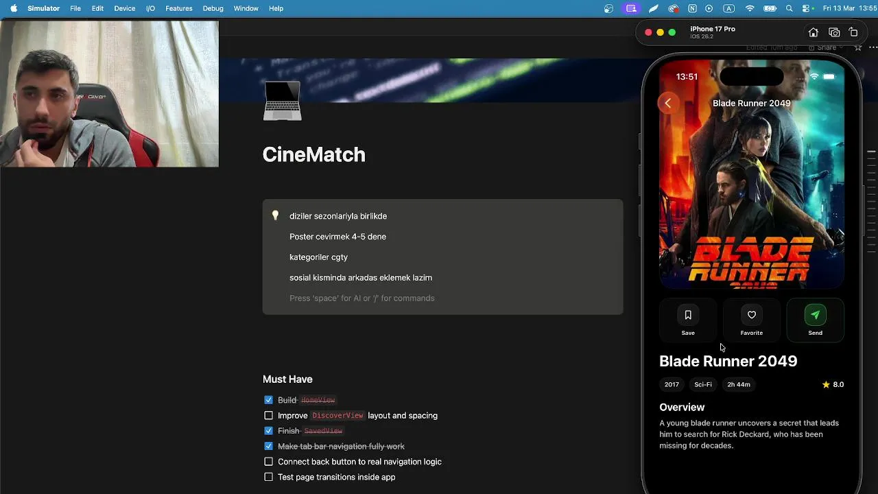Click the feather menu bar icon
Screen dimensions: 878x494
(654, 8)
